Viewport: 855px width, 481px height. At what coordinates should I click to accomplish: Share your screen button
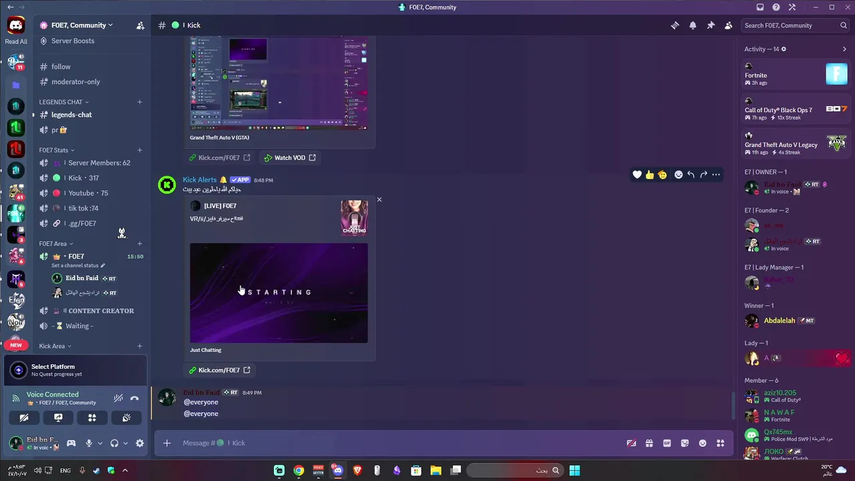[58, 418]
